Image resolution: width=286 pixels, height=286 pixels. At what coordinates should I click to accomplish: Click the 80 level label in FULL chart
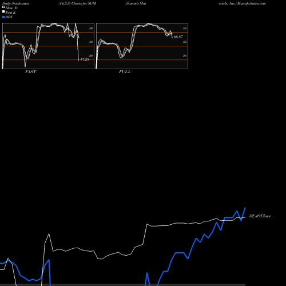click(185, 28)
